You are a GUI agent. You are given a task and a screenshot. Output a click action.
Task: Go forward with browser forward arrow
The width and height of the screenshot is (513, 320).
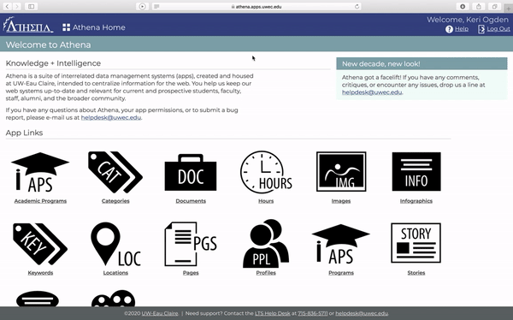[17, 6]
